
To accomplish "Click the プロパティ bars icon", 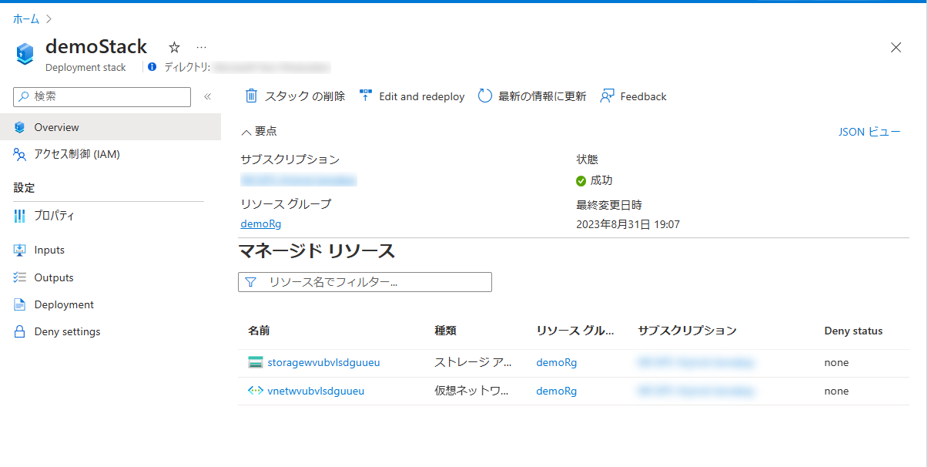I will [20, 216].
